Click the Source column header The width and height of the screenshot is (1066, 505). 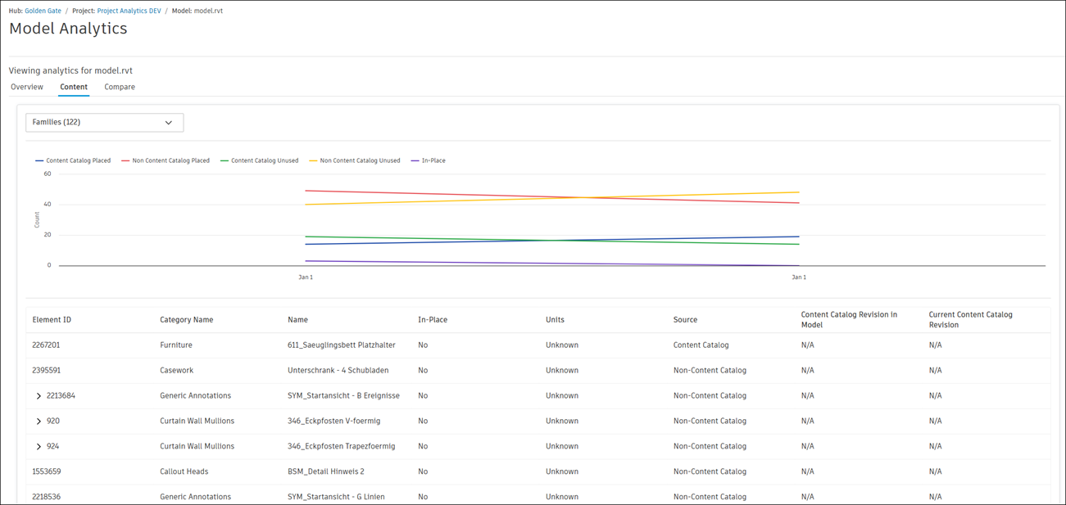tap(685, 320)
